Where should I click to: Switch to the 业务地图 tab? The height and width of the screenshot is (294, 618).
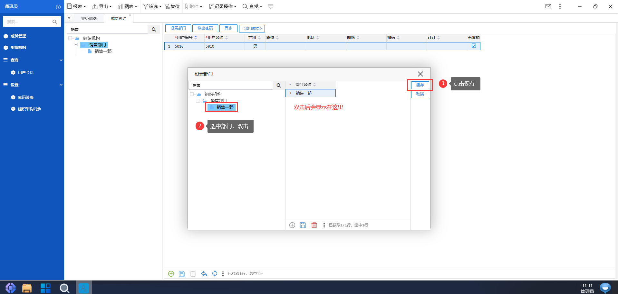[x=89, y=18]
